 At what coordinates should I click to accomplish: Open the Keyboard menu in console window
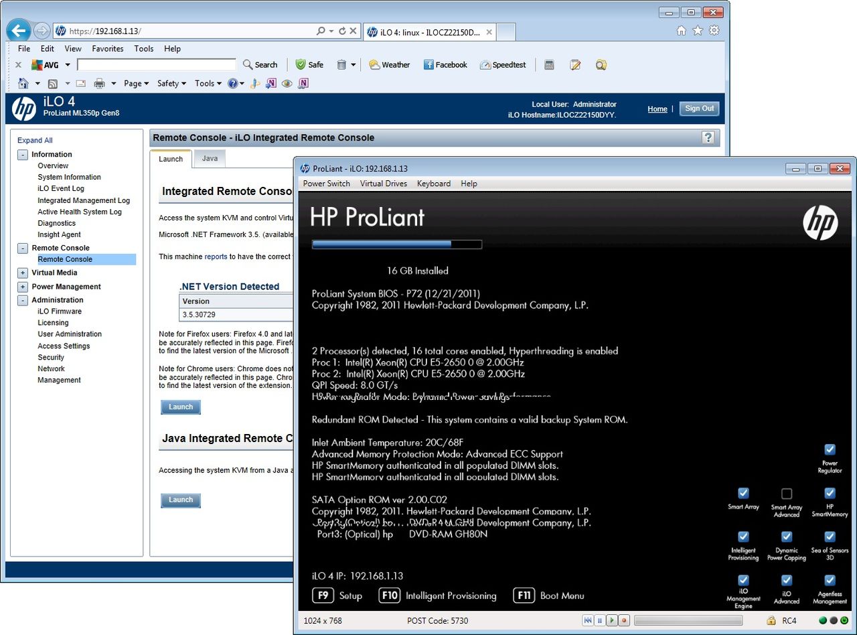(434, 184)
